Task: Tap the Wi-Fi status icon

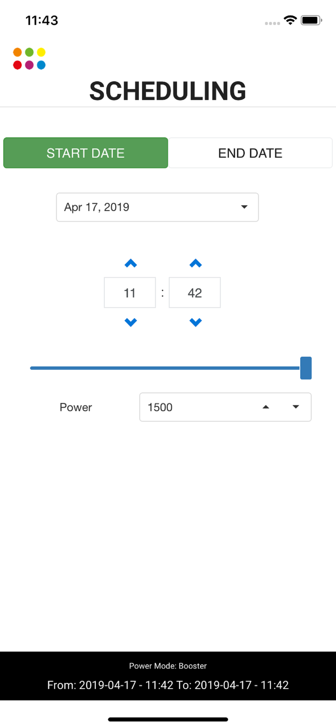Action: click(290, 20)
